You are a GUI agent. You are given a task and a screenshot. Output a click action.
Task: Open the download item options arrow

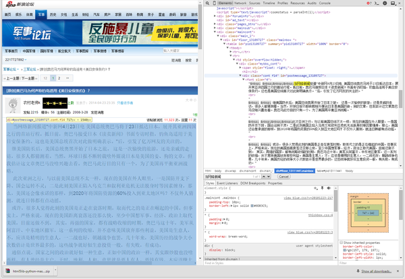pyautogui.click(x=55, y=271)
